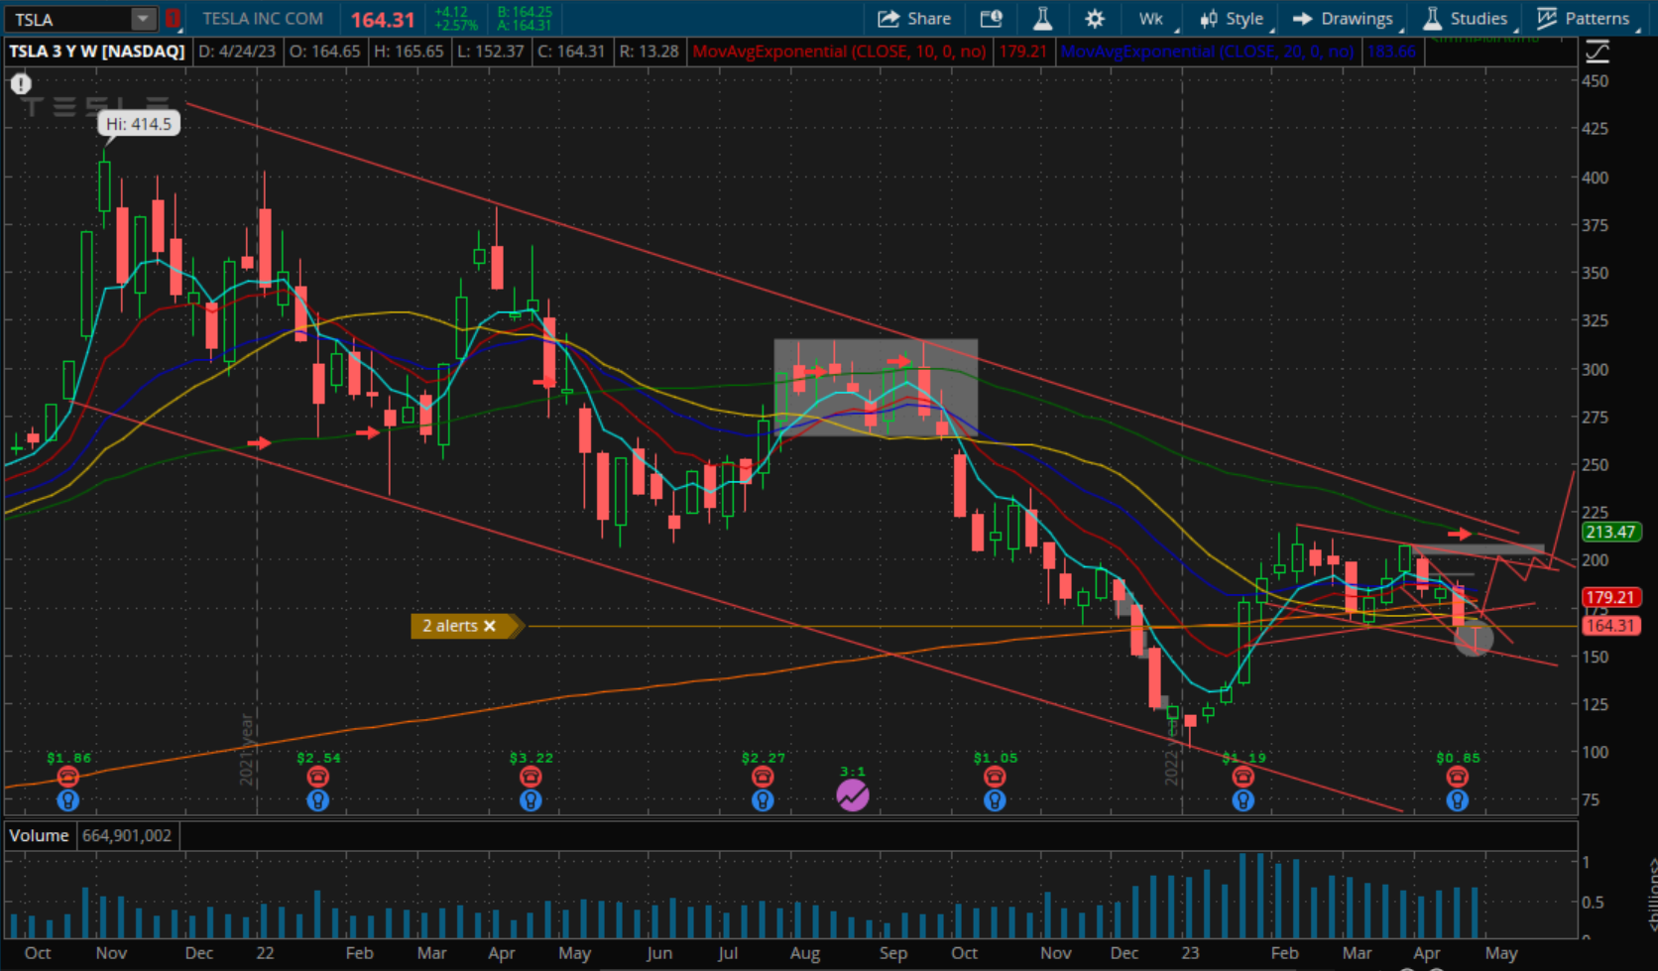Select MovAvgExponential (CLOSE, 20, 0, no) study label
The height and width of the screenshot is (971, 1658).
[x=1207, y=52]
